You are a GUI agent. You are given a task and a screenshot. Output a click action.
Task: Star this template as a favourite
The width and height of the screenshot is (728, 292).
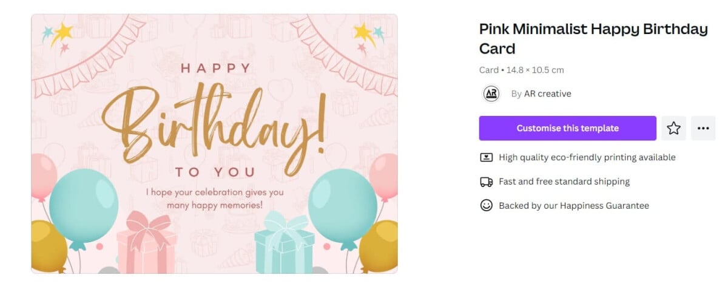coord(673,128)
